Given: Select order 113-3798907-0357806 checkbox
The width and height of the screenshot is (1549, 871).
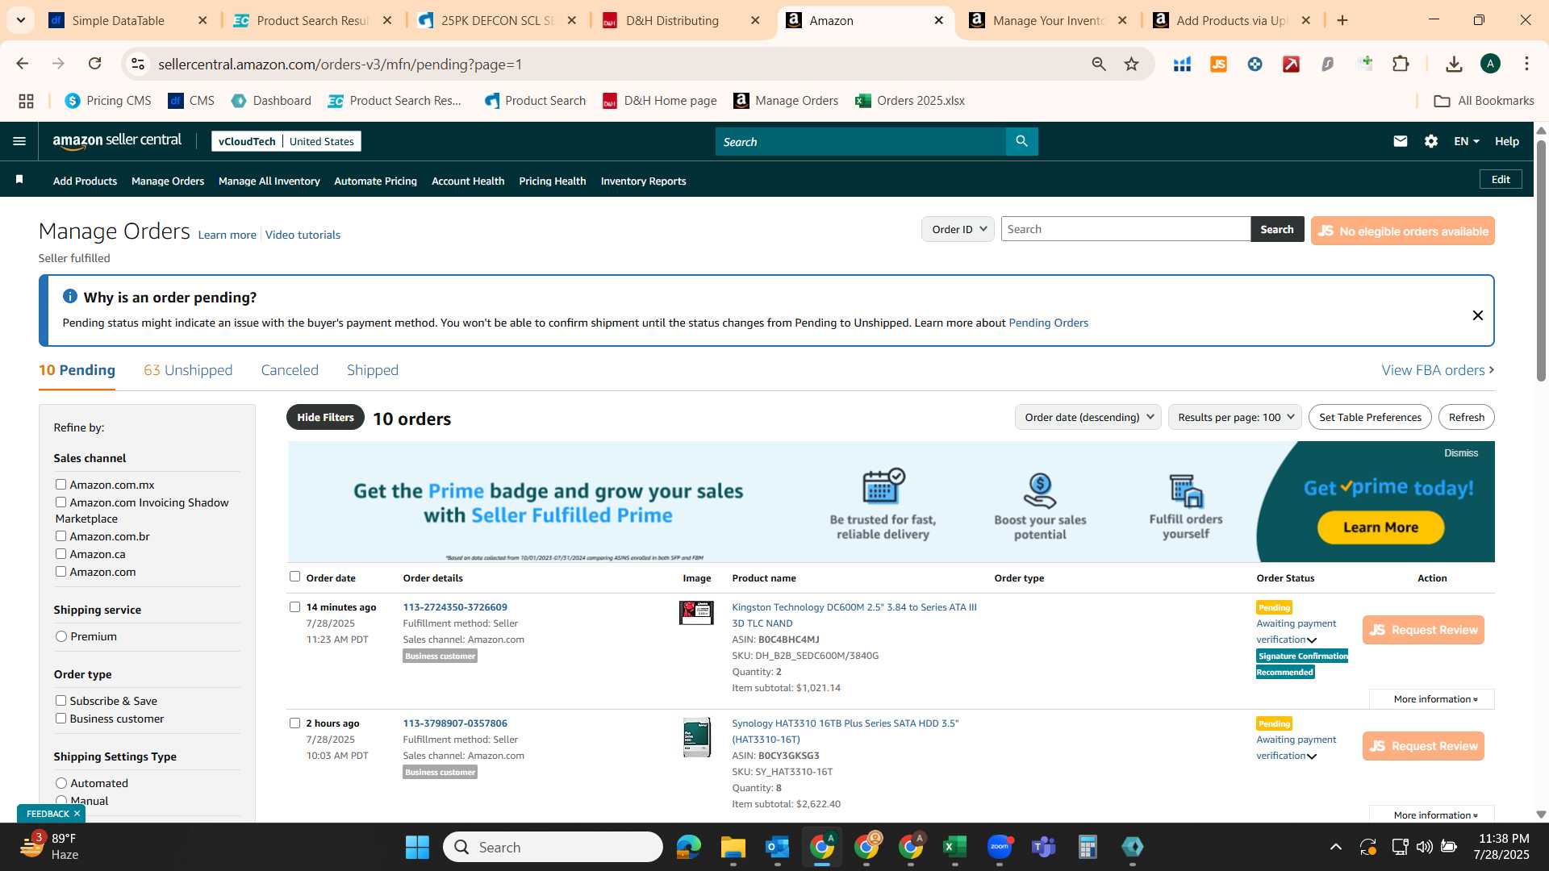Looking at the screenshot, I should click(294, 723).
